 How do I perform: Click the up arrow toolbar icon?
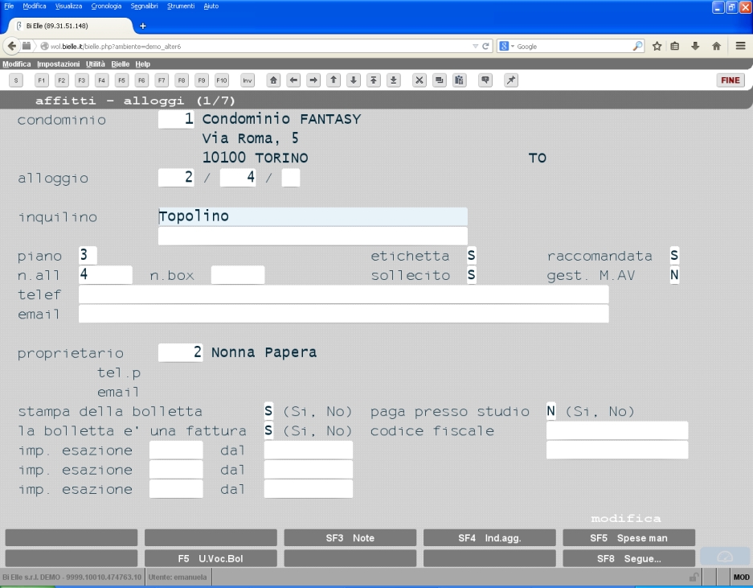coord(334,80)
